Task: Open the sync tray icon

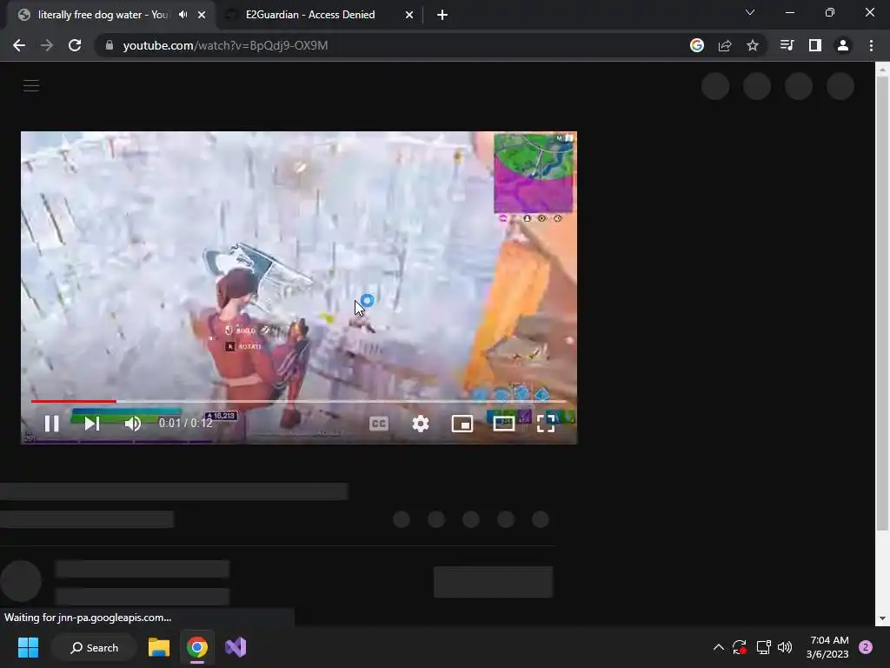Action: click(x=740, y=647)
